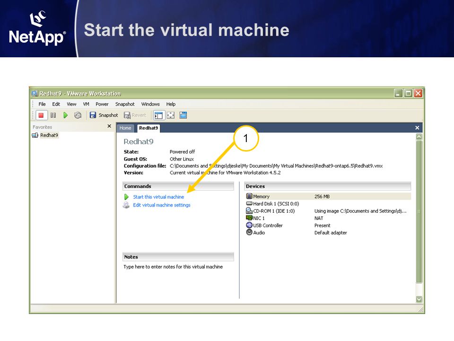Viewport: 454px width, 341px height.
Task: Click the VMware Workstation title bar icon
Action: (35, 94)
